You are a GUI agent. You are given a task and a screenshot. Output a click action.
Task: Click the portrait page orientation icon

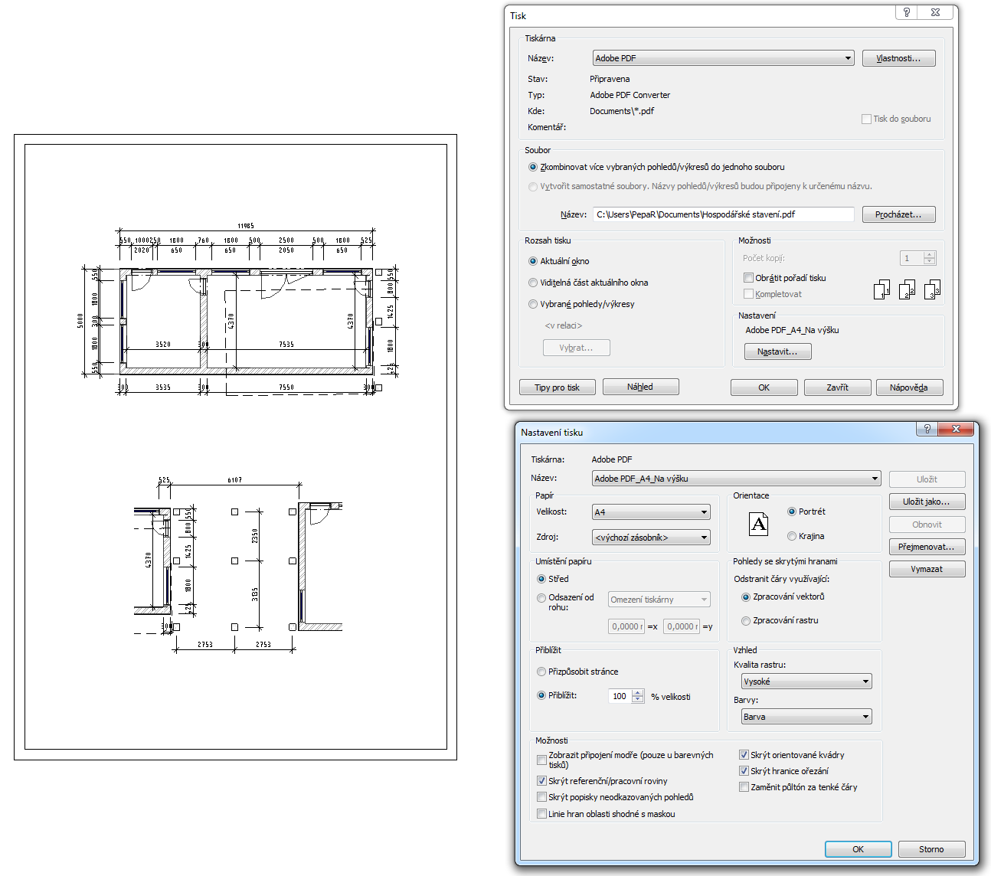(758, 525)
